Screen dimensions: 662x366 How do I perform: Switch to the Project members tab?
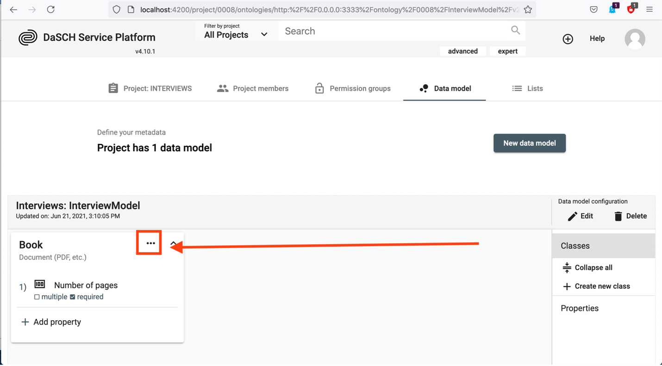(253, 88)
